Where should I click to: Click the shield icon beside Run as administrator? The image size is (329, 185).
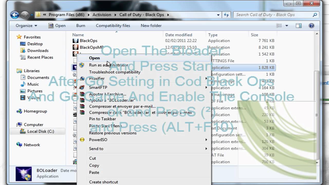point(82,65)
